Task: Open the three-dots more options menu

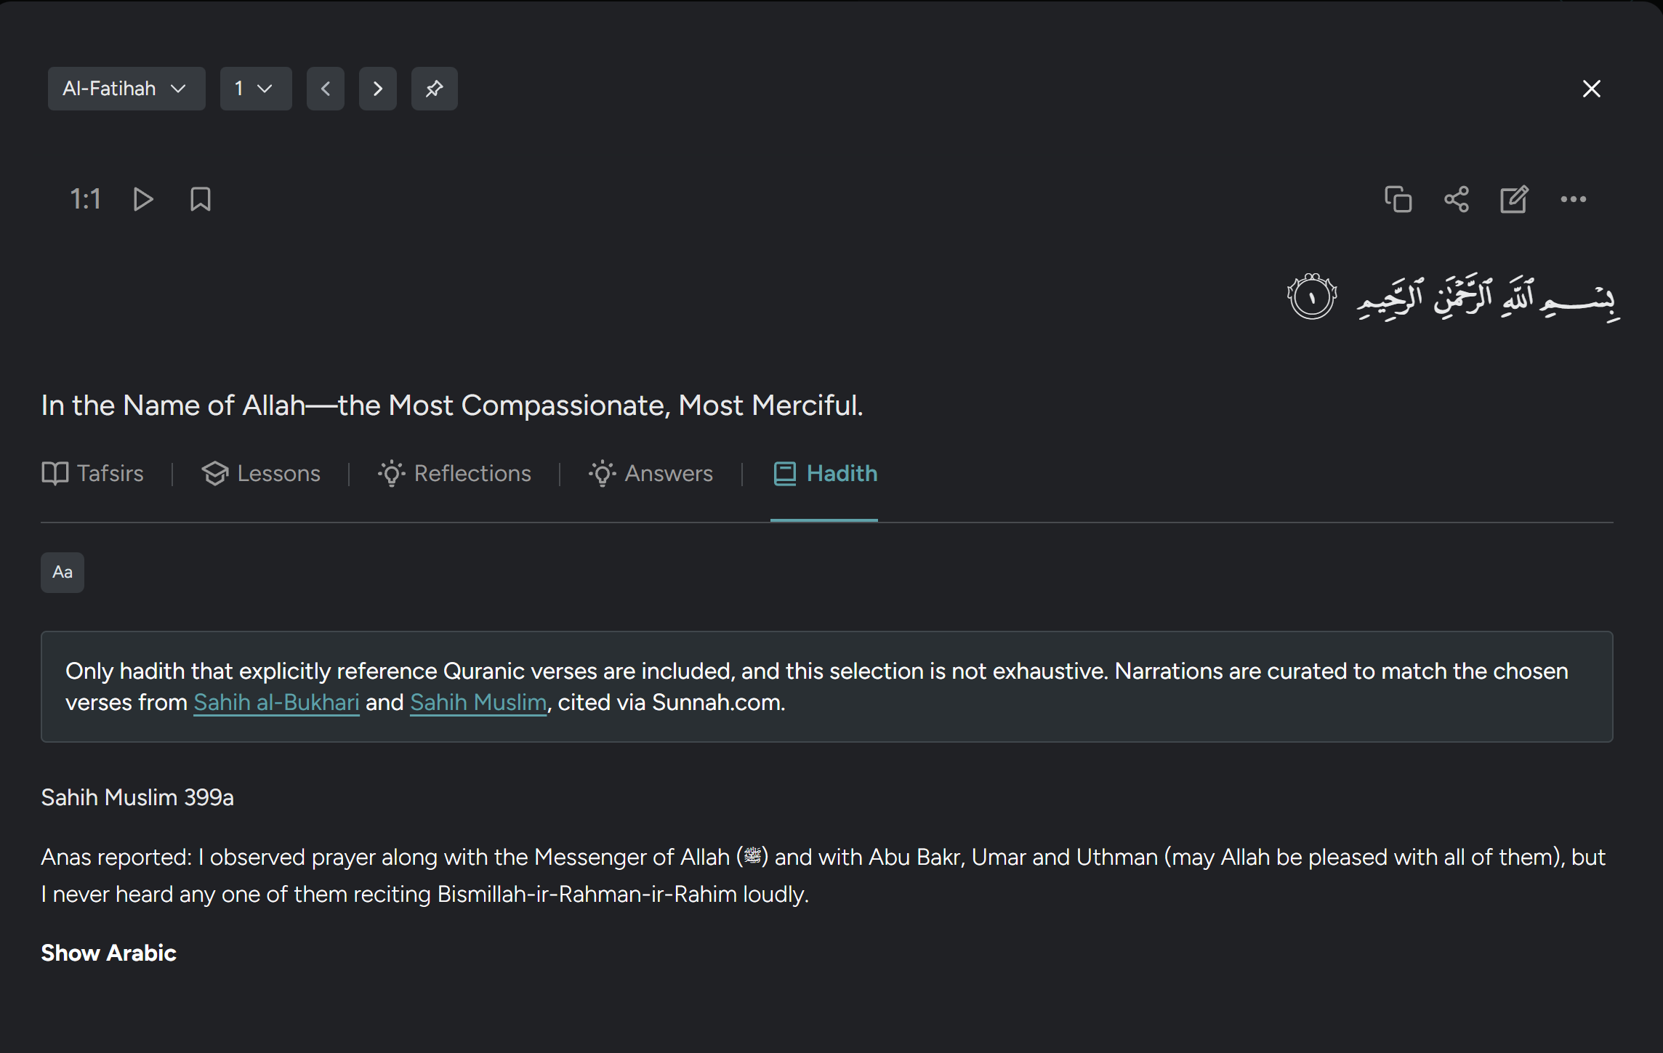Action: click(1573, 199)
